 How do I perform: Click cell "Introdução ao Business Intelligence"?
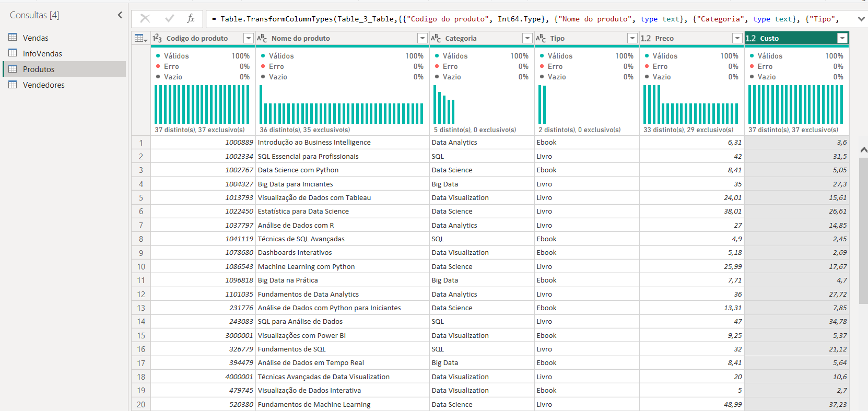(x=342, y=142)
